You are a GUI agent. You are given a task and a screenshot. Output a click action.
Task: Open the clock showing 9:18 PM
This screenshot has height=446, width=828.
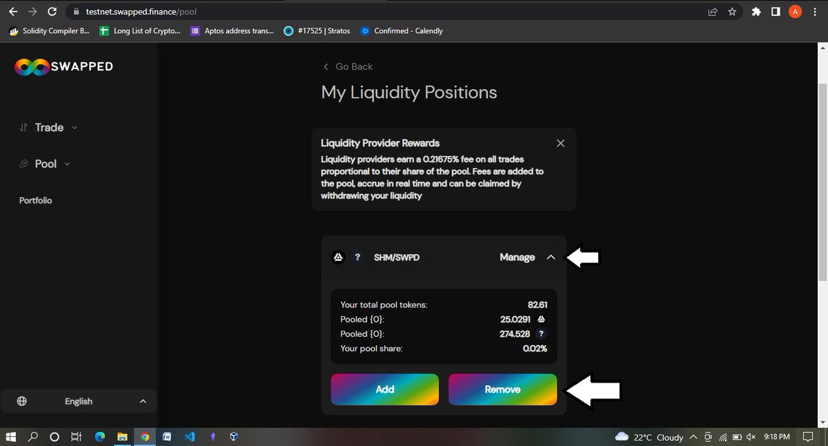coord(777,437)
